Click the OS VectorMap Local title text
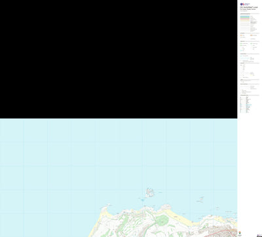 pyautogui.click(x=249, y=7)
